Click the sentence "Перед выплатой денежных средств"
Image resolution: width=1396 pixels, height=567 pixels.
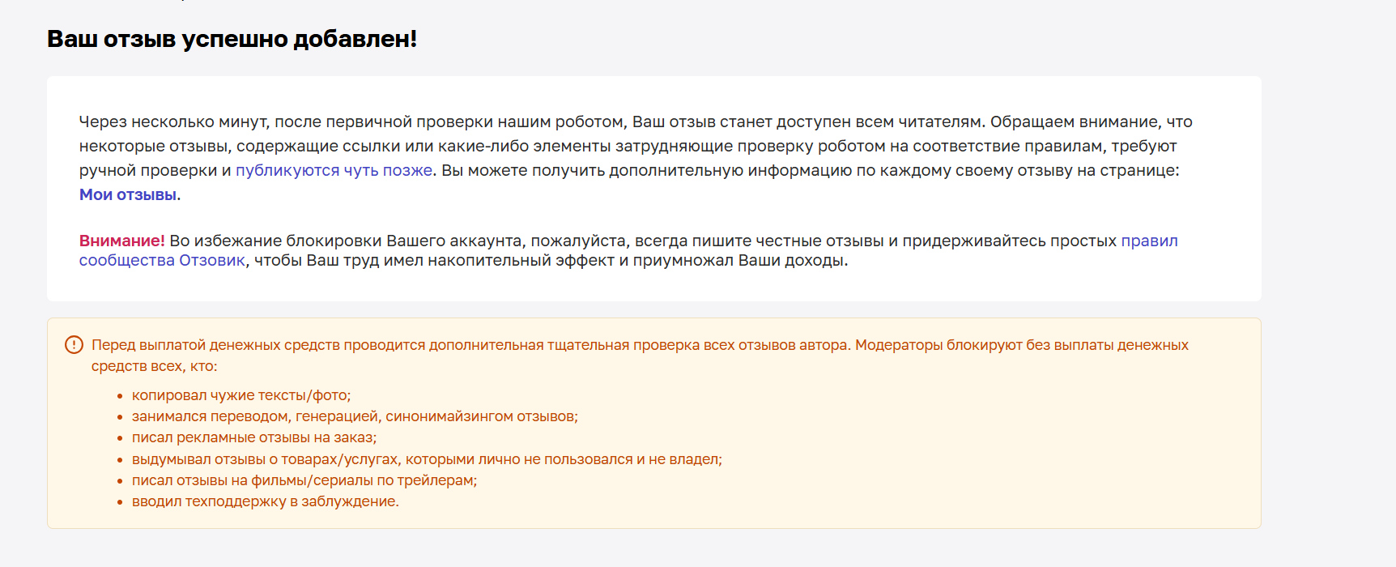point(640,356)
